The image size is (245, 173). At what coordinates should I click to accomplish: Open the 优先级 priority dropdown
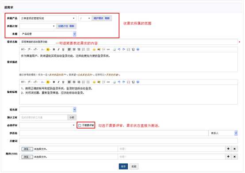click(x=48, y=110)
